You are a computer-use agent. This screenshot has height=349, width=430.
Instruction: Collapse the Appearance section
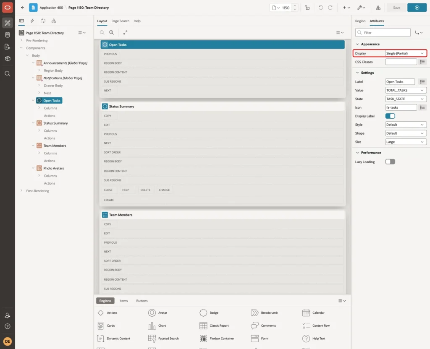click(x=357, y=44)
